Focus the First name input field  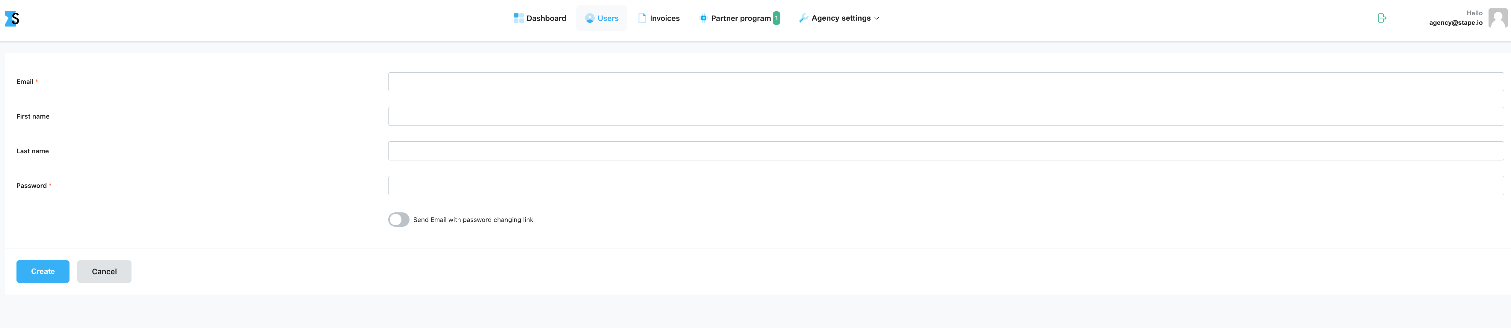click(x=945, y=116)
